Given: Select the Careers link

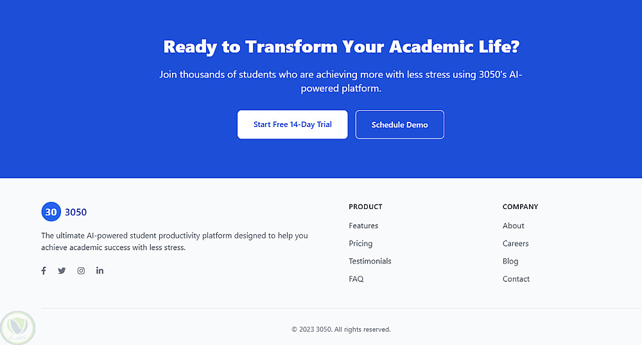Looking at the screenshot, I should tap(516, 244).
